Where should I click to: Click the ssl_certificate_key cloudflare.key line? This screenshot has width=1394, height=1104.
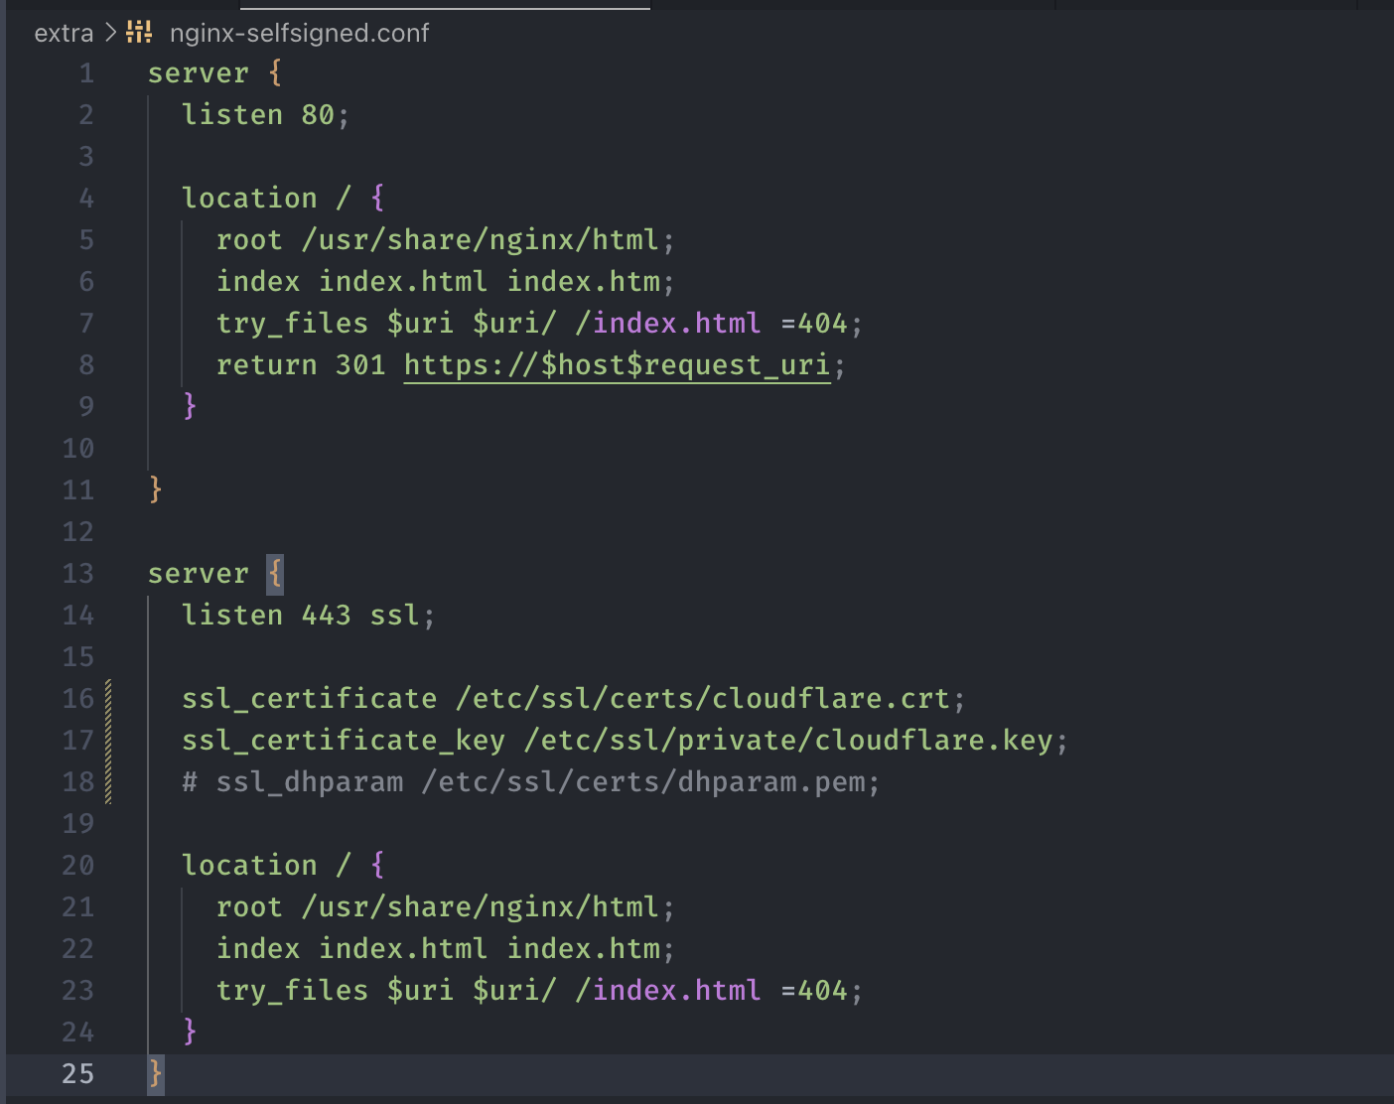[626, 741]
